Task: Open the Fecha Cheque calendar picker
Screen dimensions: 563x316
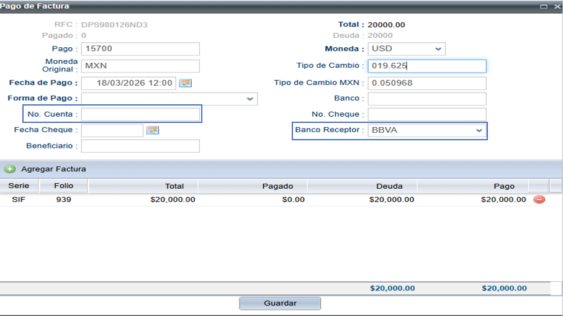Action: 153,130
